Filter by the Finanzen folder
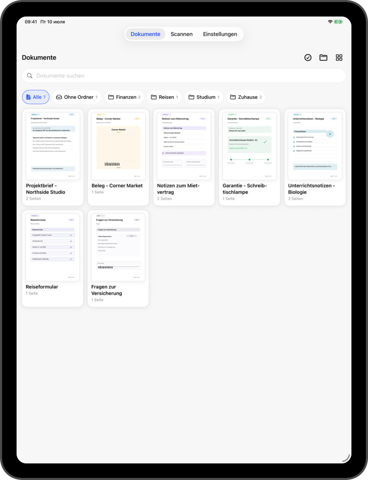Image resolution: width=368 pixels, height=480 pixels. point(124,97)
